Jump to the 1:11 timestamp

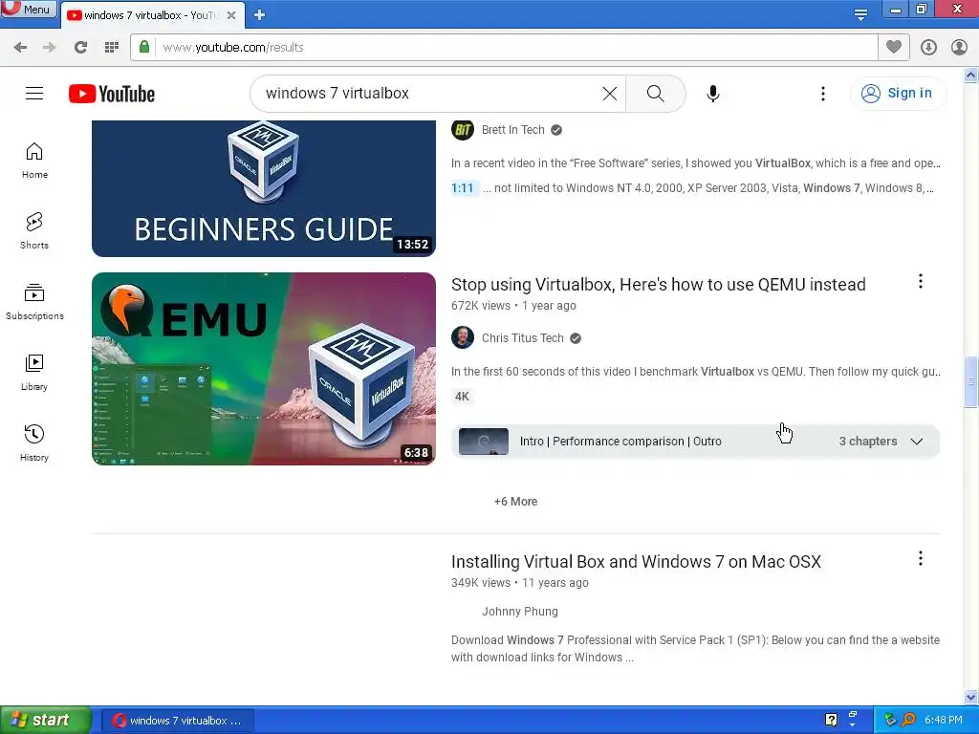[x=463, y=188]
